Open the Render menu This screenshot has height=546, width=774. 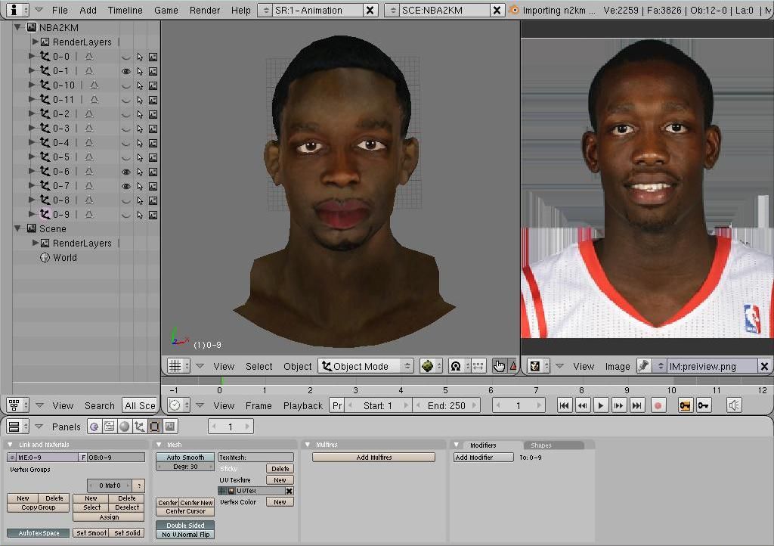205,10
